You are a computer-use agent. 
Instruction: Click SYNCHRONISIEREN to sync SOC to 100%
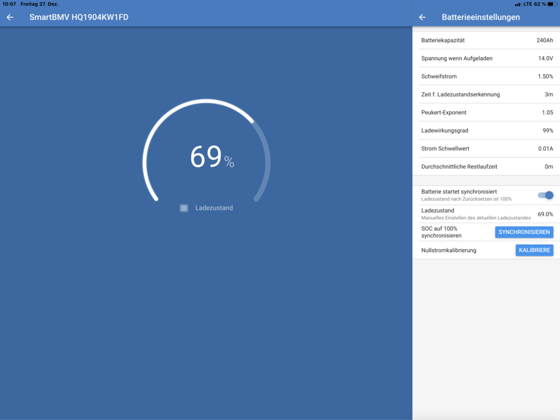pyautogui.click(x=524, y=232)
